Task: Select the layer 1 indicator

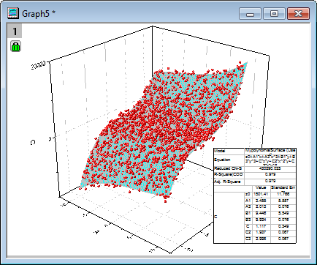Action: point(15,31)
